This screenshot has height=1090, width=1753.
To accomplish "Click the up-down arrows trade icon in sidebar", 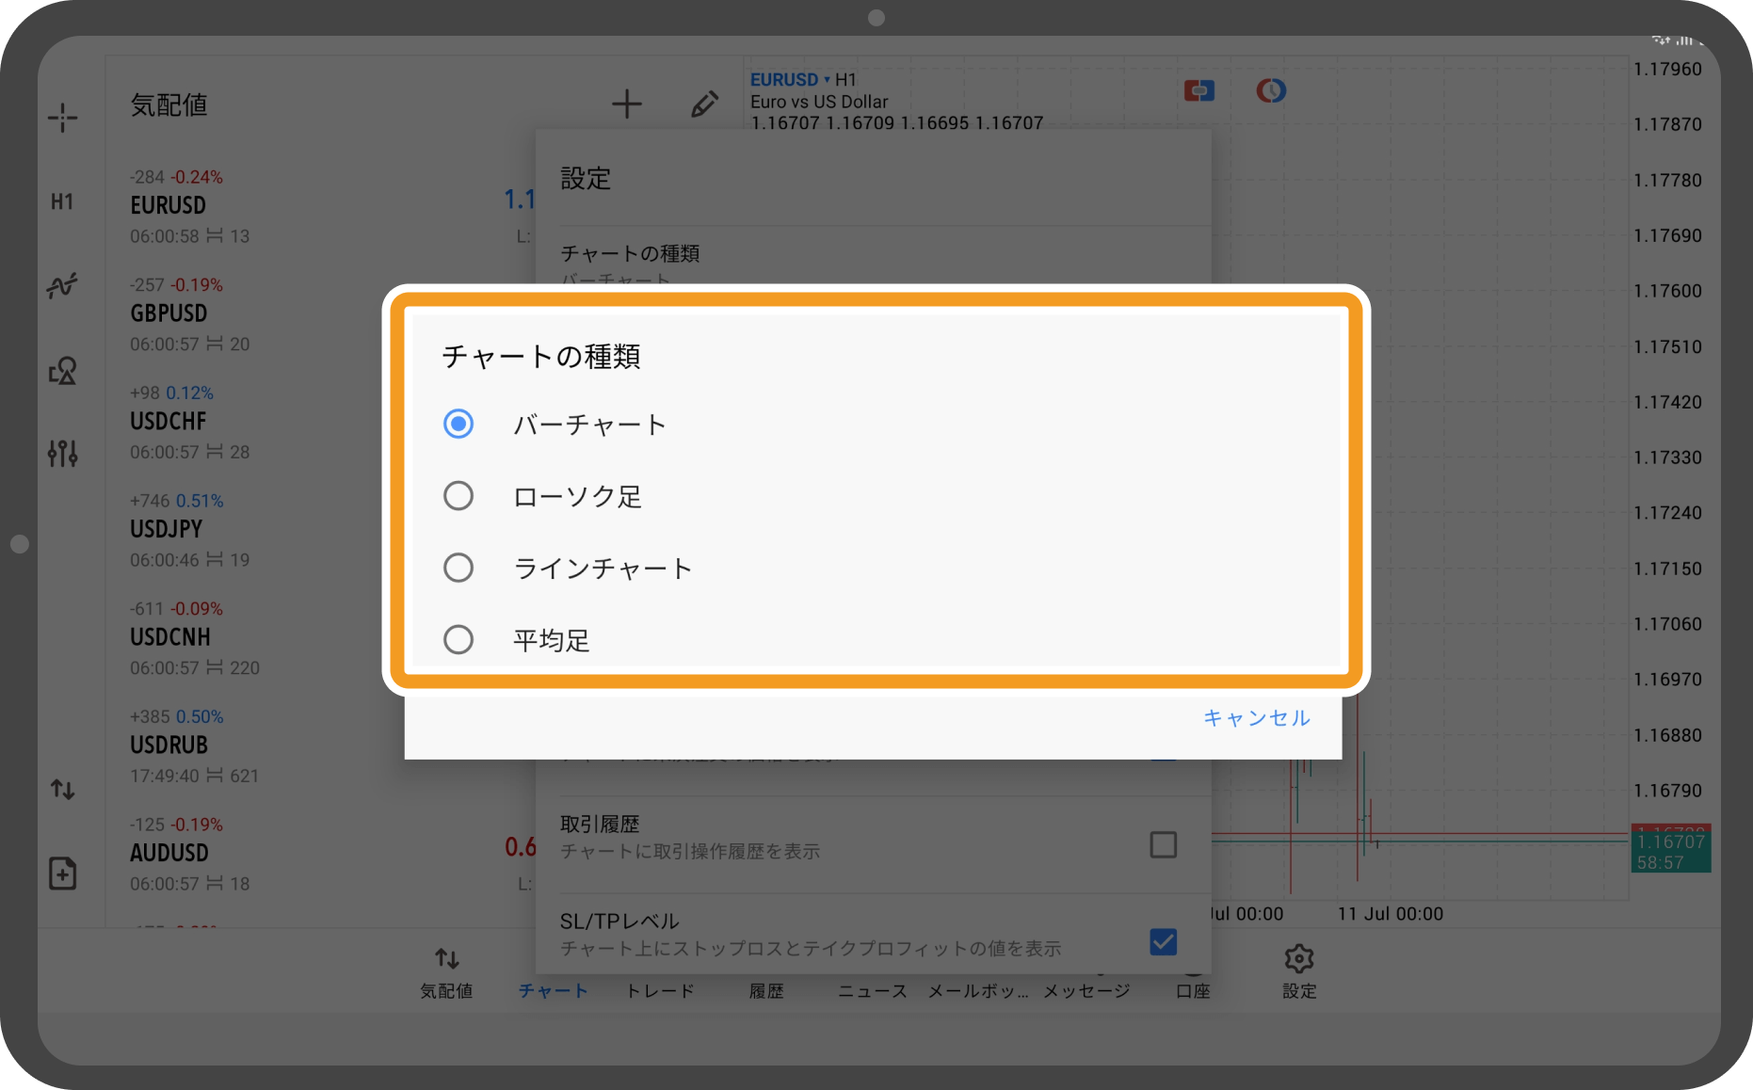I will pos(63,789).
